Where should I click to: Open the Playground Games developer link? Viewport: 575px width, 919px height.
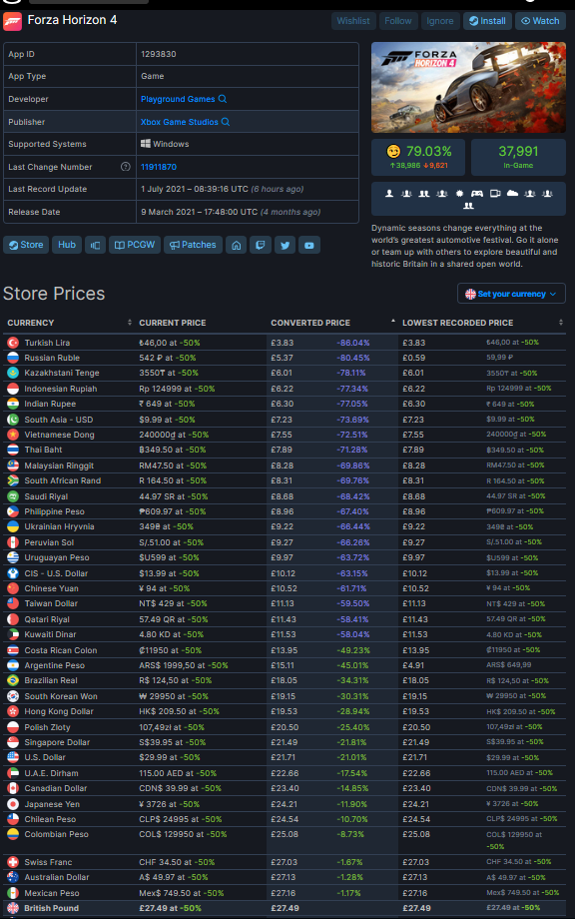[178, 99]
